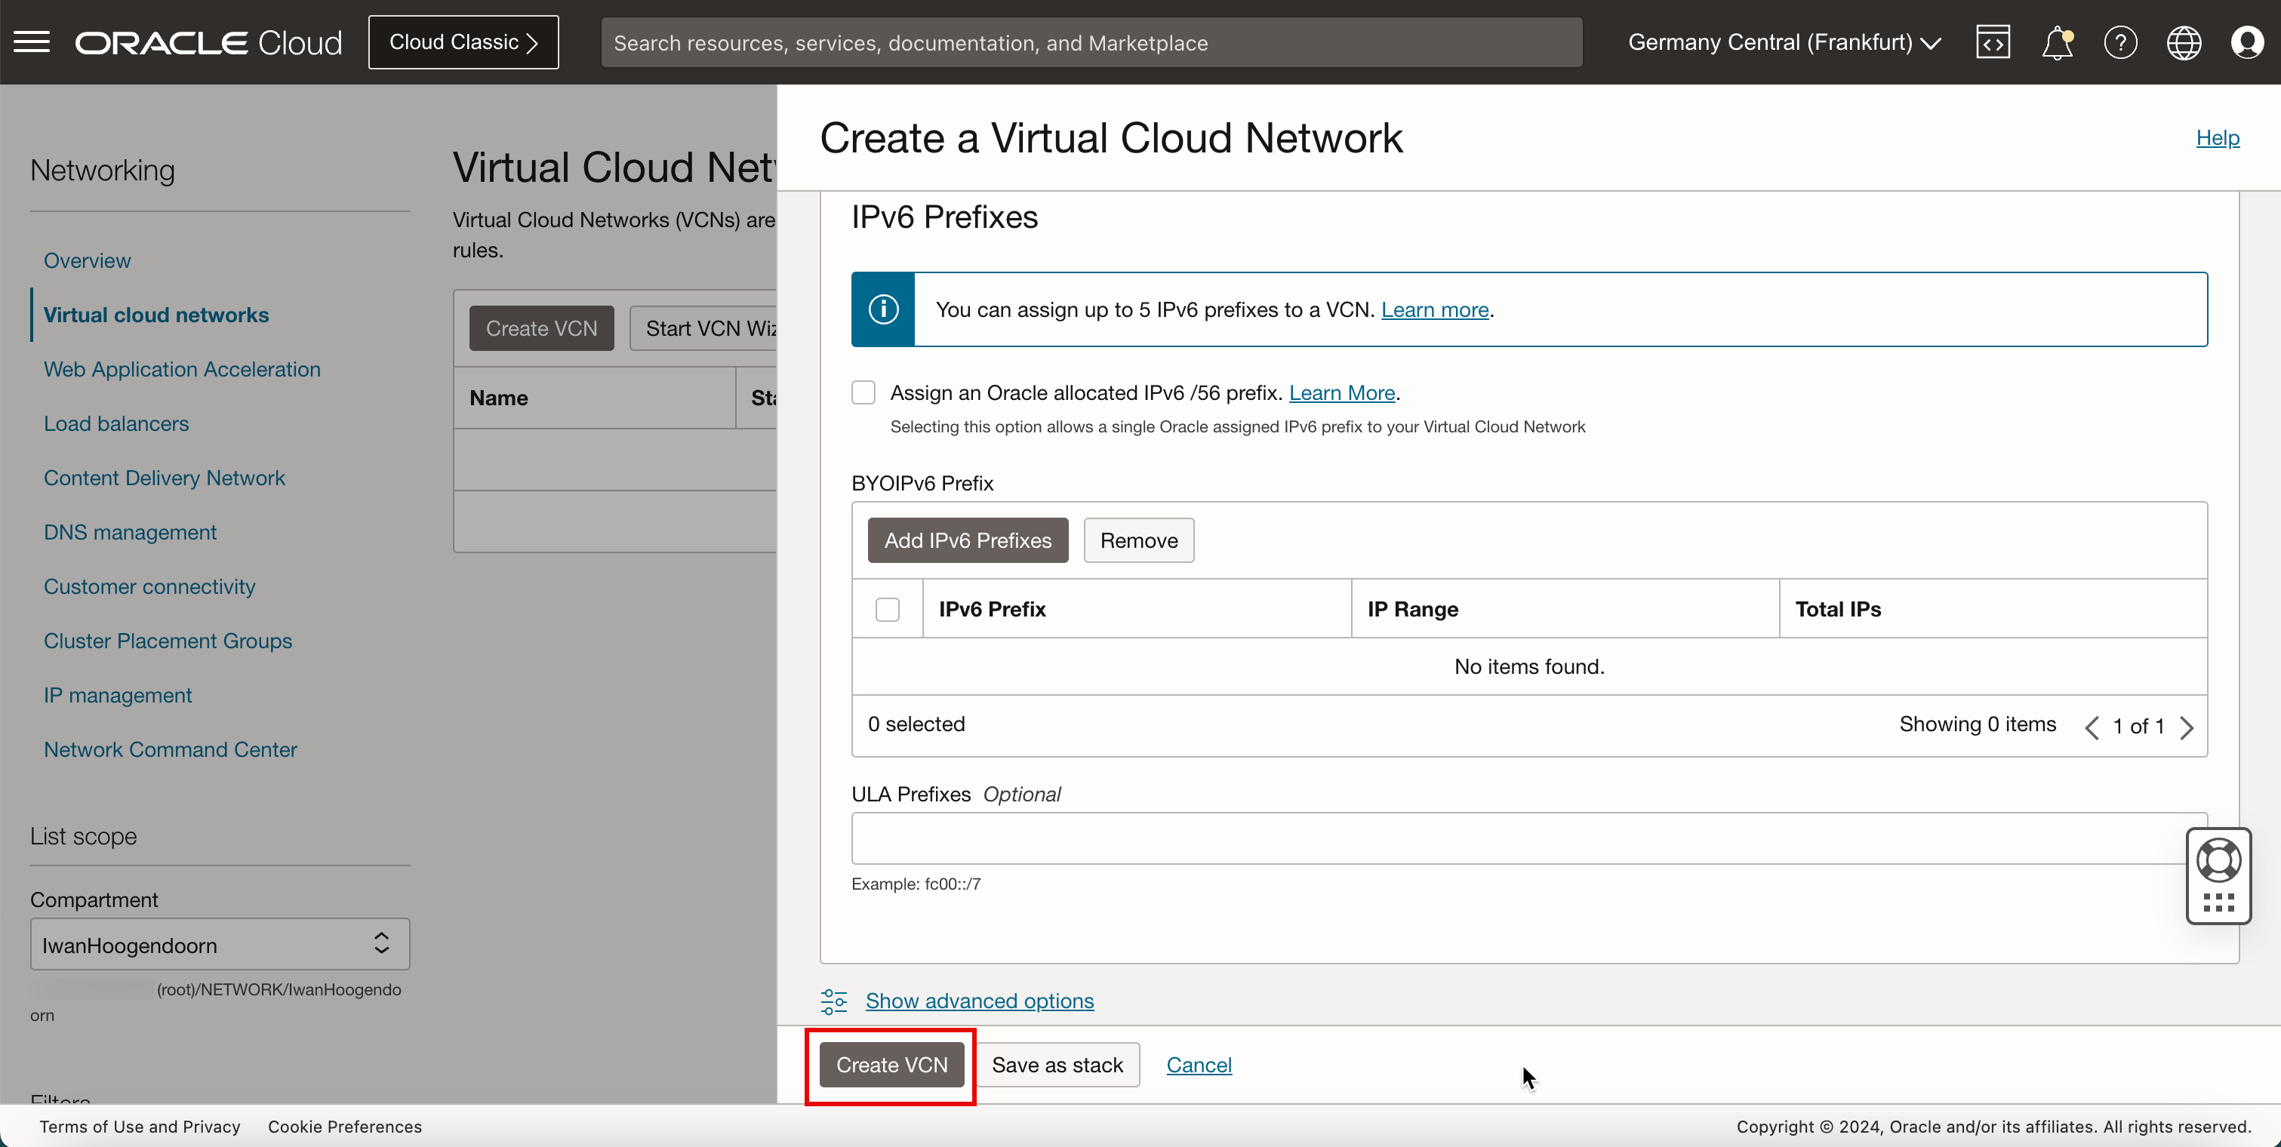2281x1147 pixels.
Task: Click the globe/language selector icon
Action: 2183,42
